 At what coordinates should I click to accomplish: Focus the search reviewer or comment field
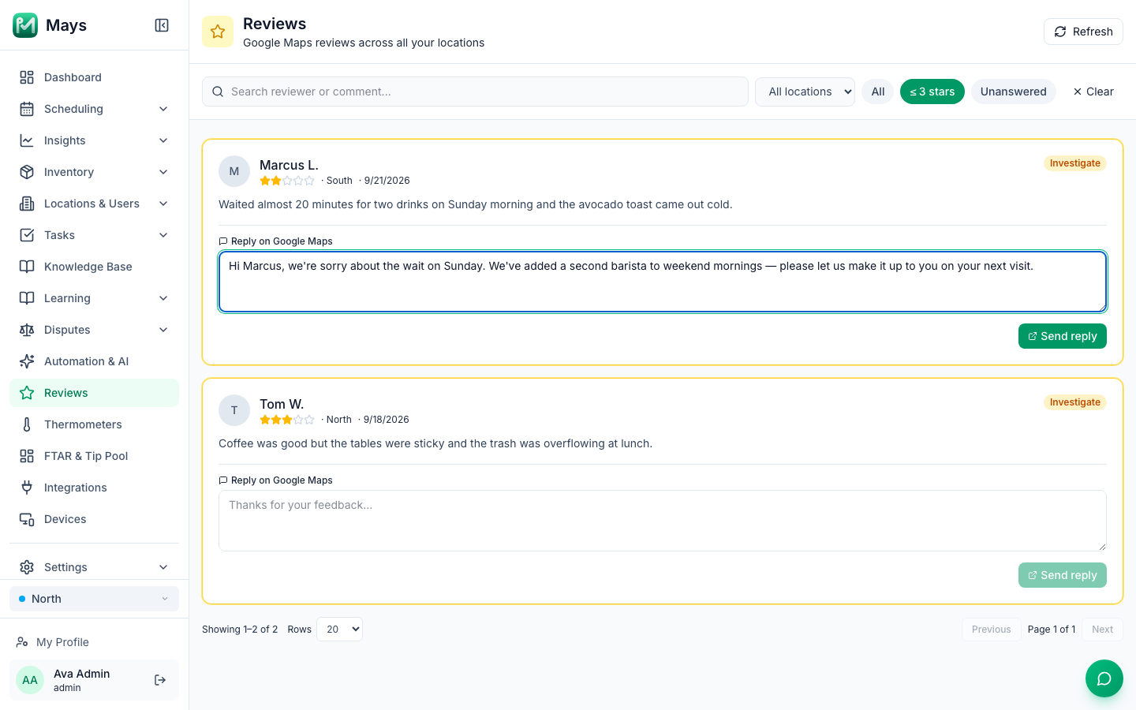pyautogui.click(x=475, y=92)
